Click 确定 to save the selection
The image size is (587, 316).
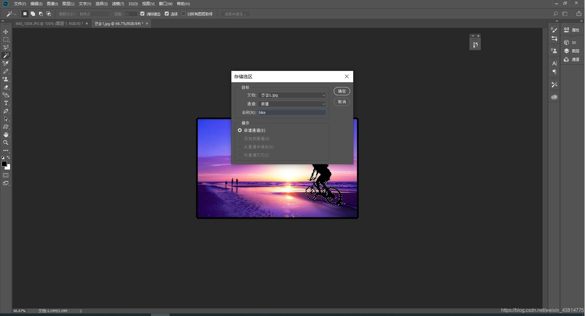pyautogui.click(x=342, y=91)
